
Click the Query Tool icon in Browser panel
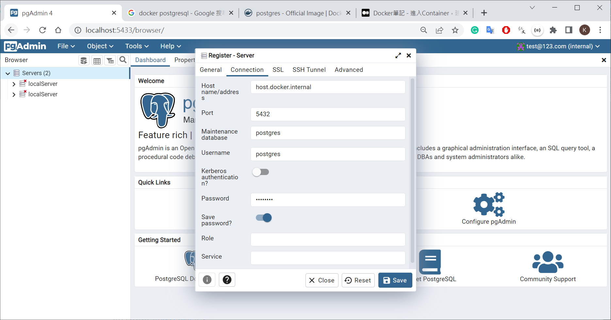pyautogui.click(x=84, y=60)
